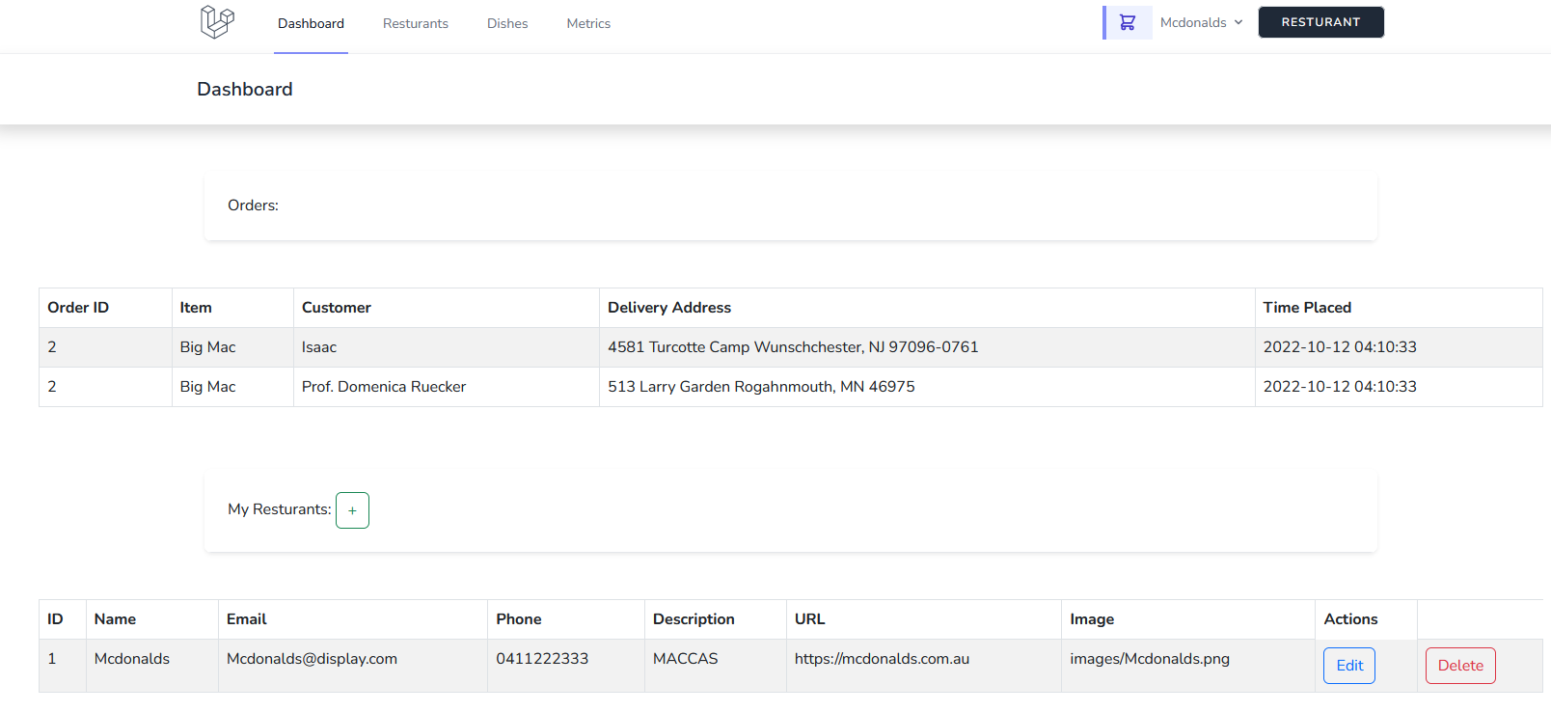Image resolution: width=1551 pixels, height=712 pixels.
Task: Open the Metrics nav link
Action: [x=588, y=24]
